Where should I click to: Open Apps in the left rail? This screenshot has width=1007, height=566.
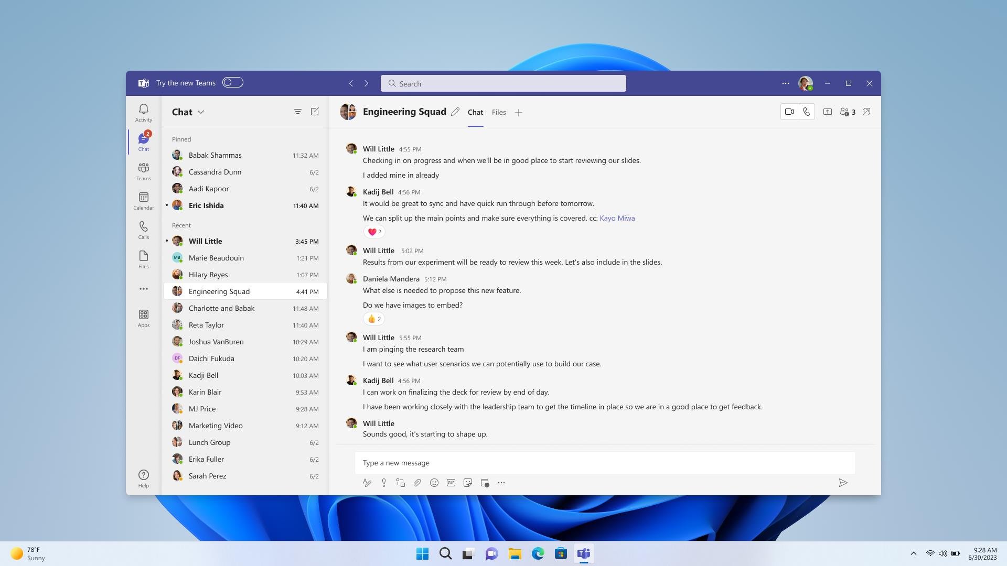point(143,318)
